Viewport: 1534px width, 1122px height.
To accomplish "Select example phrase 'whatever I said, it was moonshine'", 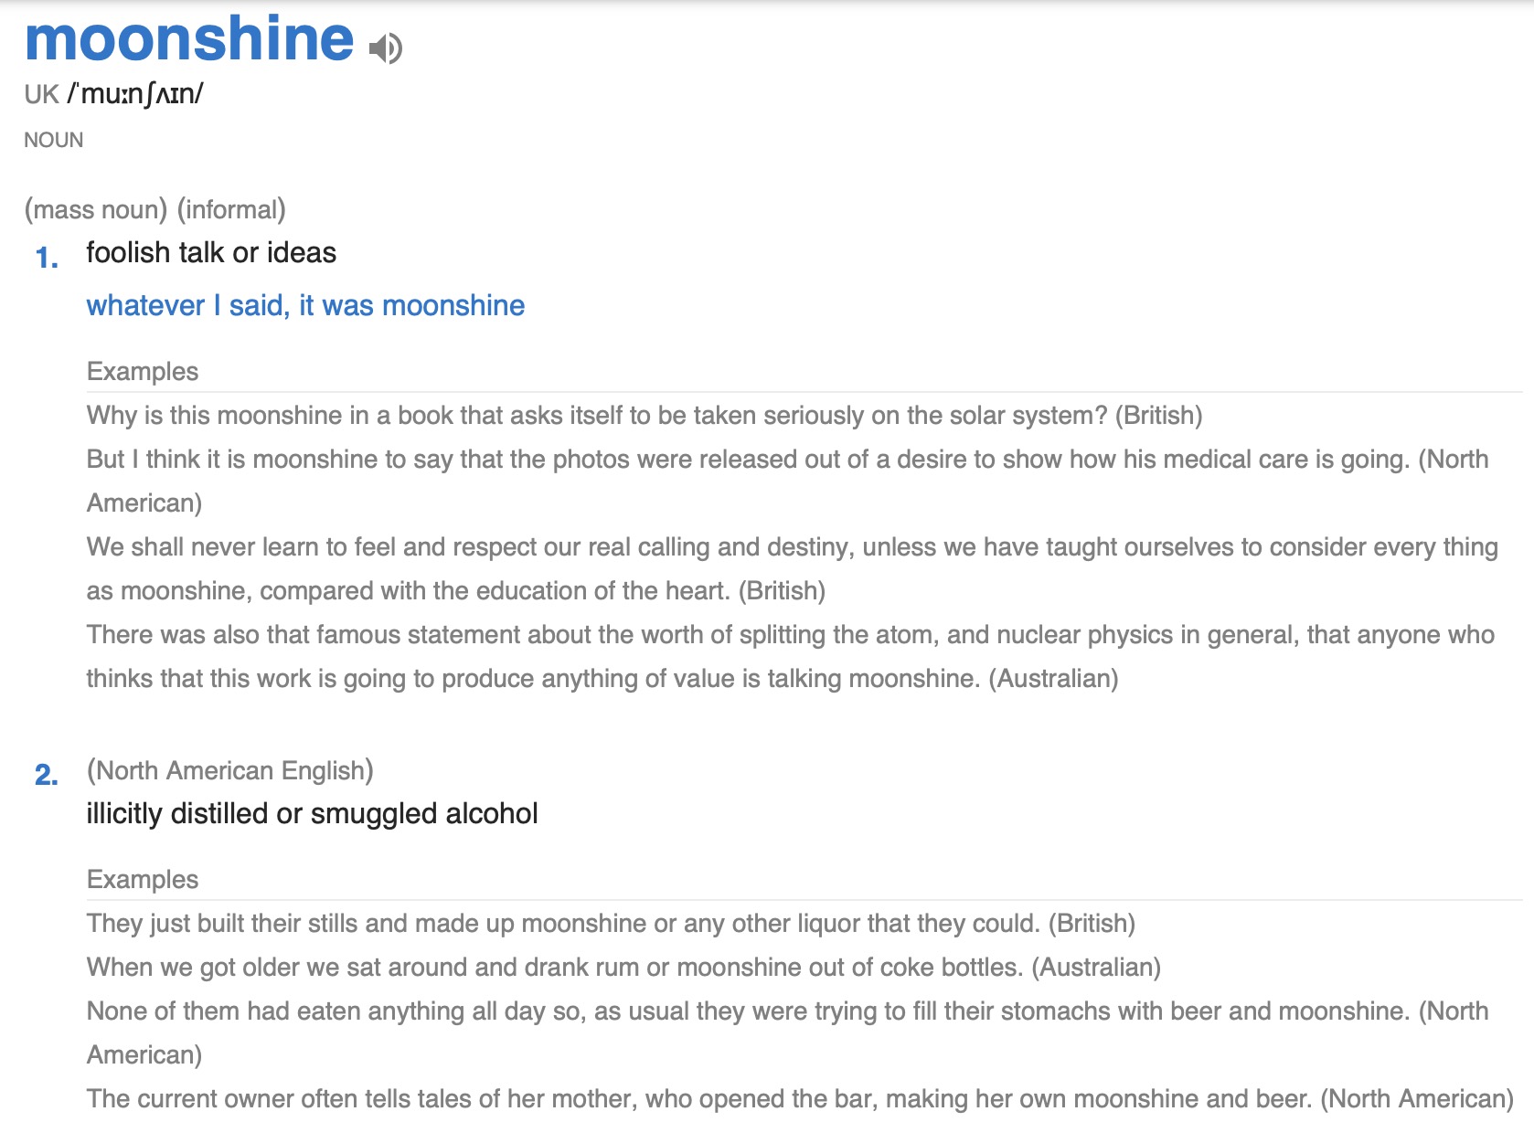I will [x=305, y=305].
